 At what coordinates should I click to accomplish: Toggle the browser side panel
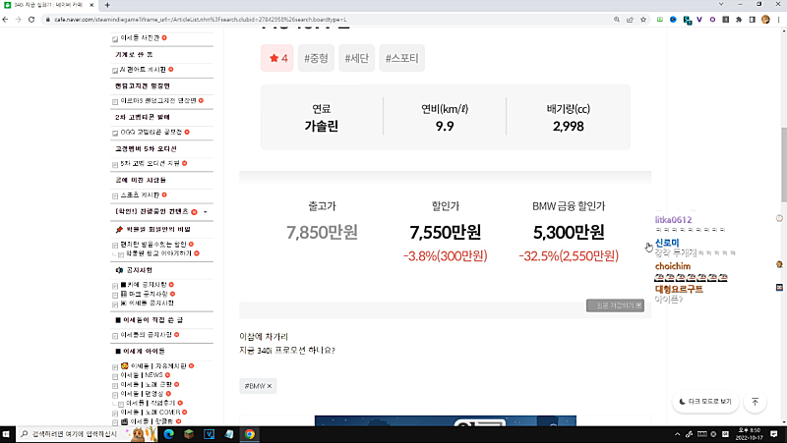point(752,20)
